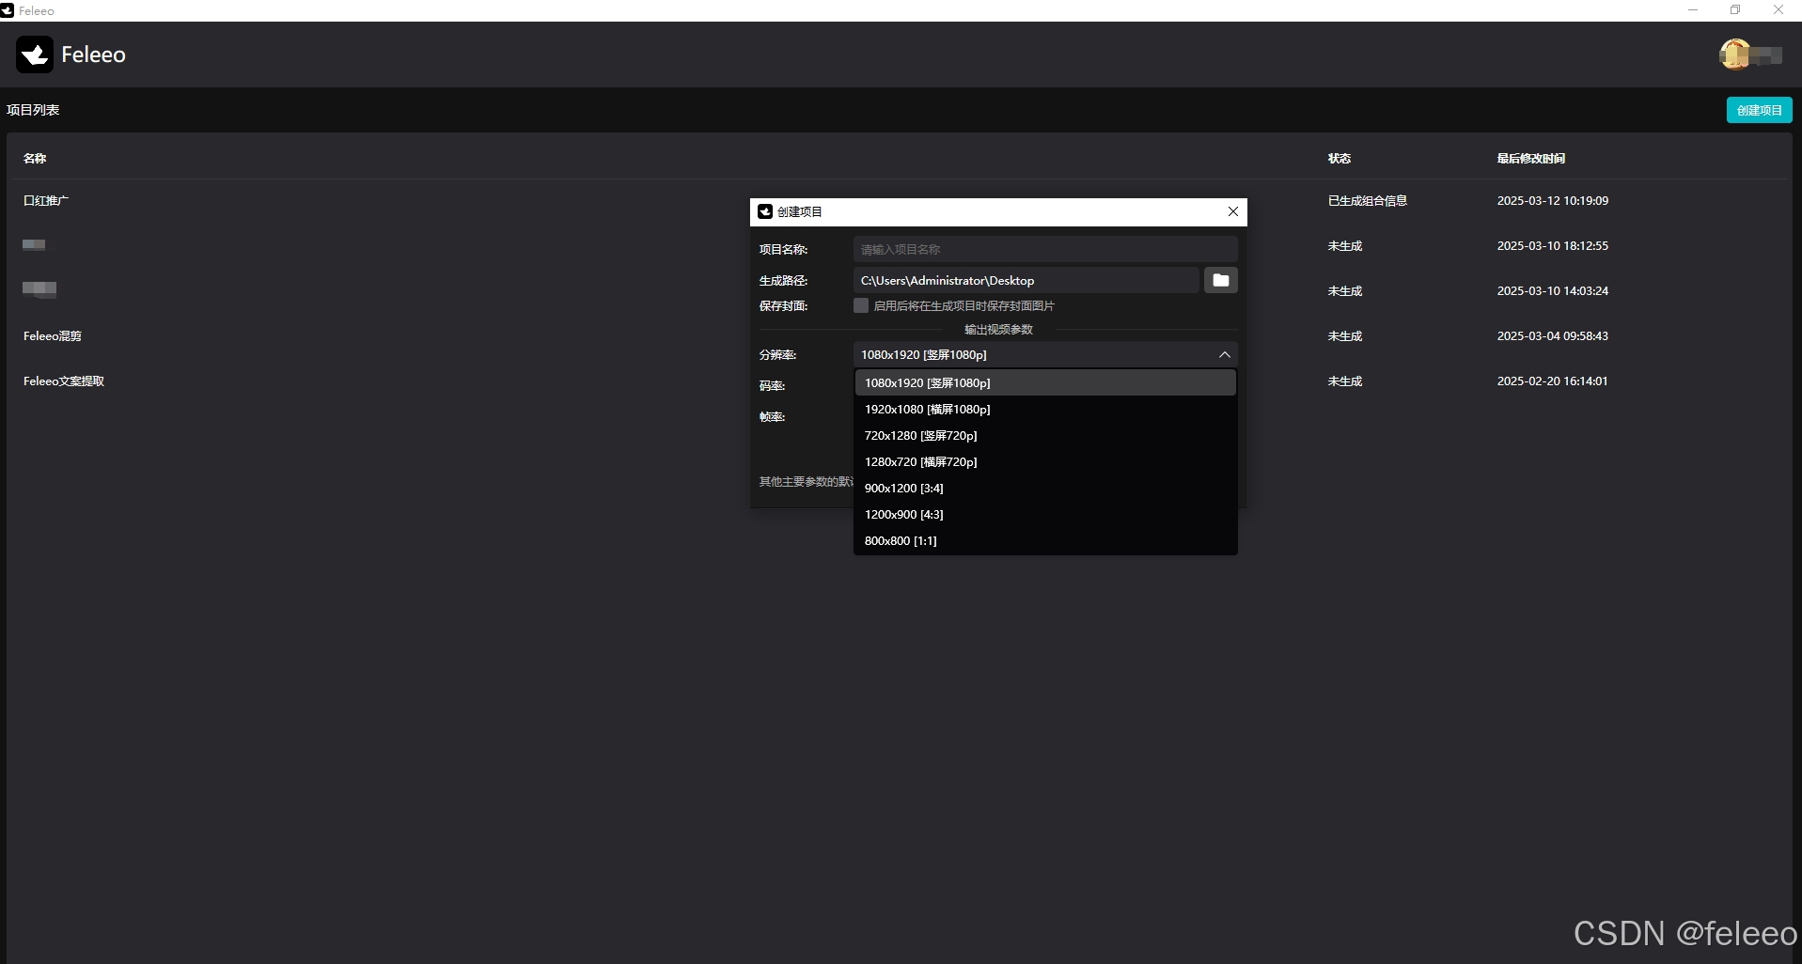Click timestamp 2025-02-20 16:14:01

click(x=1552, y=381)
